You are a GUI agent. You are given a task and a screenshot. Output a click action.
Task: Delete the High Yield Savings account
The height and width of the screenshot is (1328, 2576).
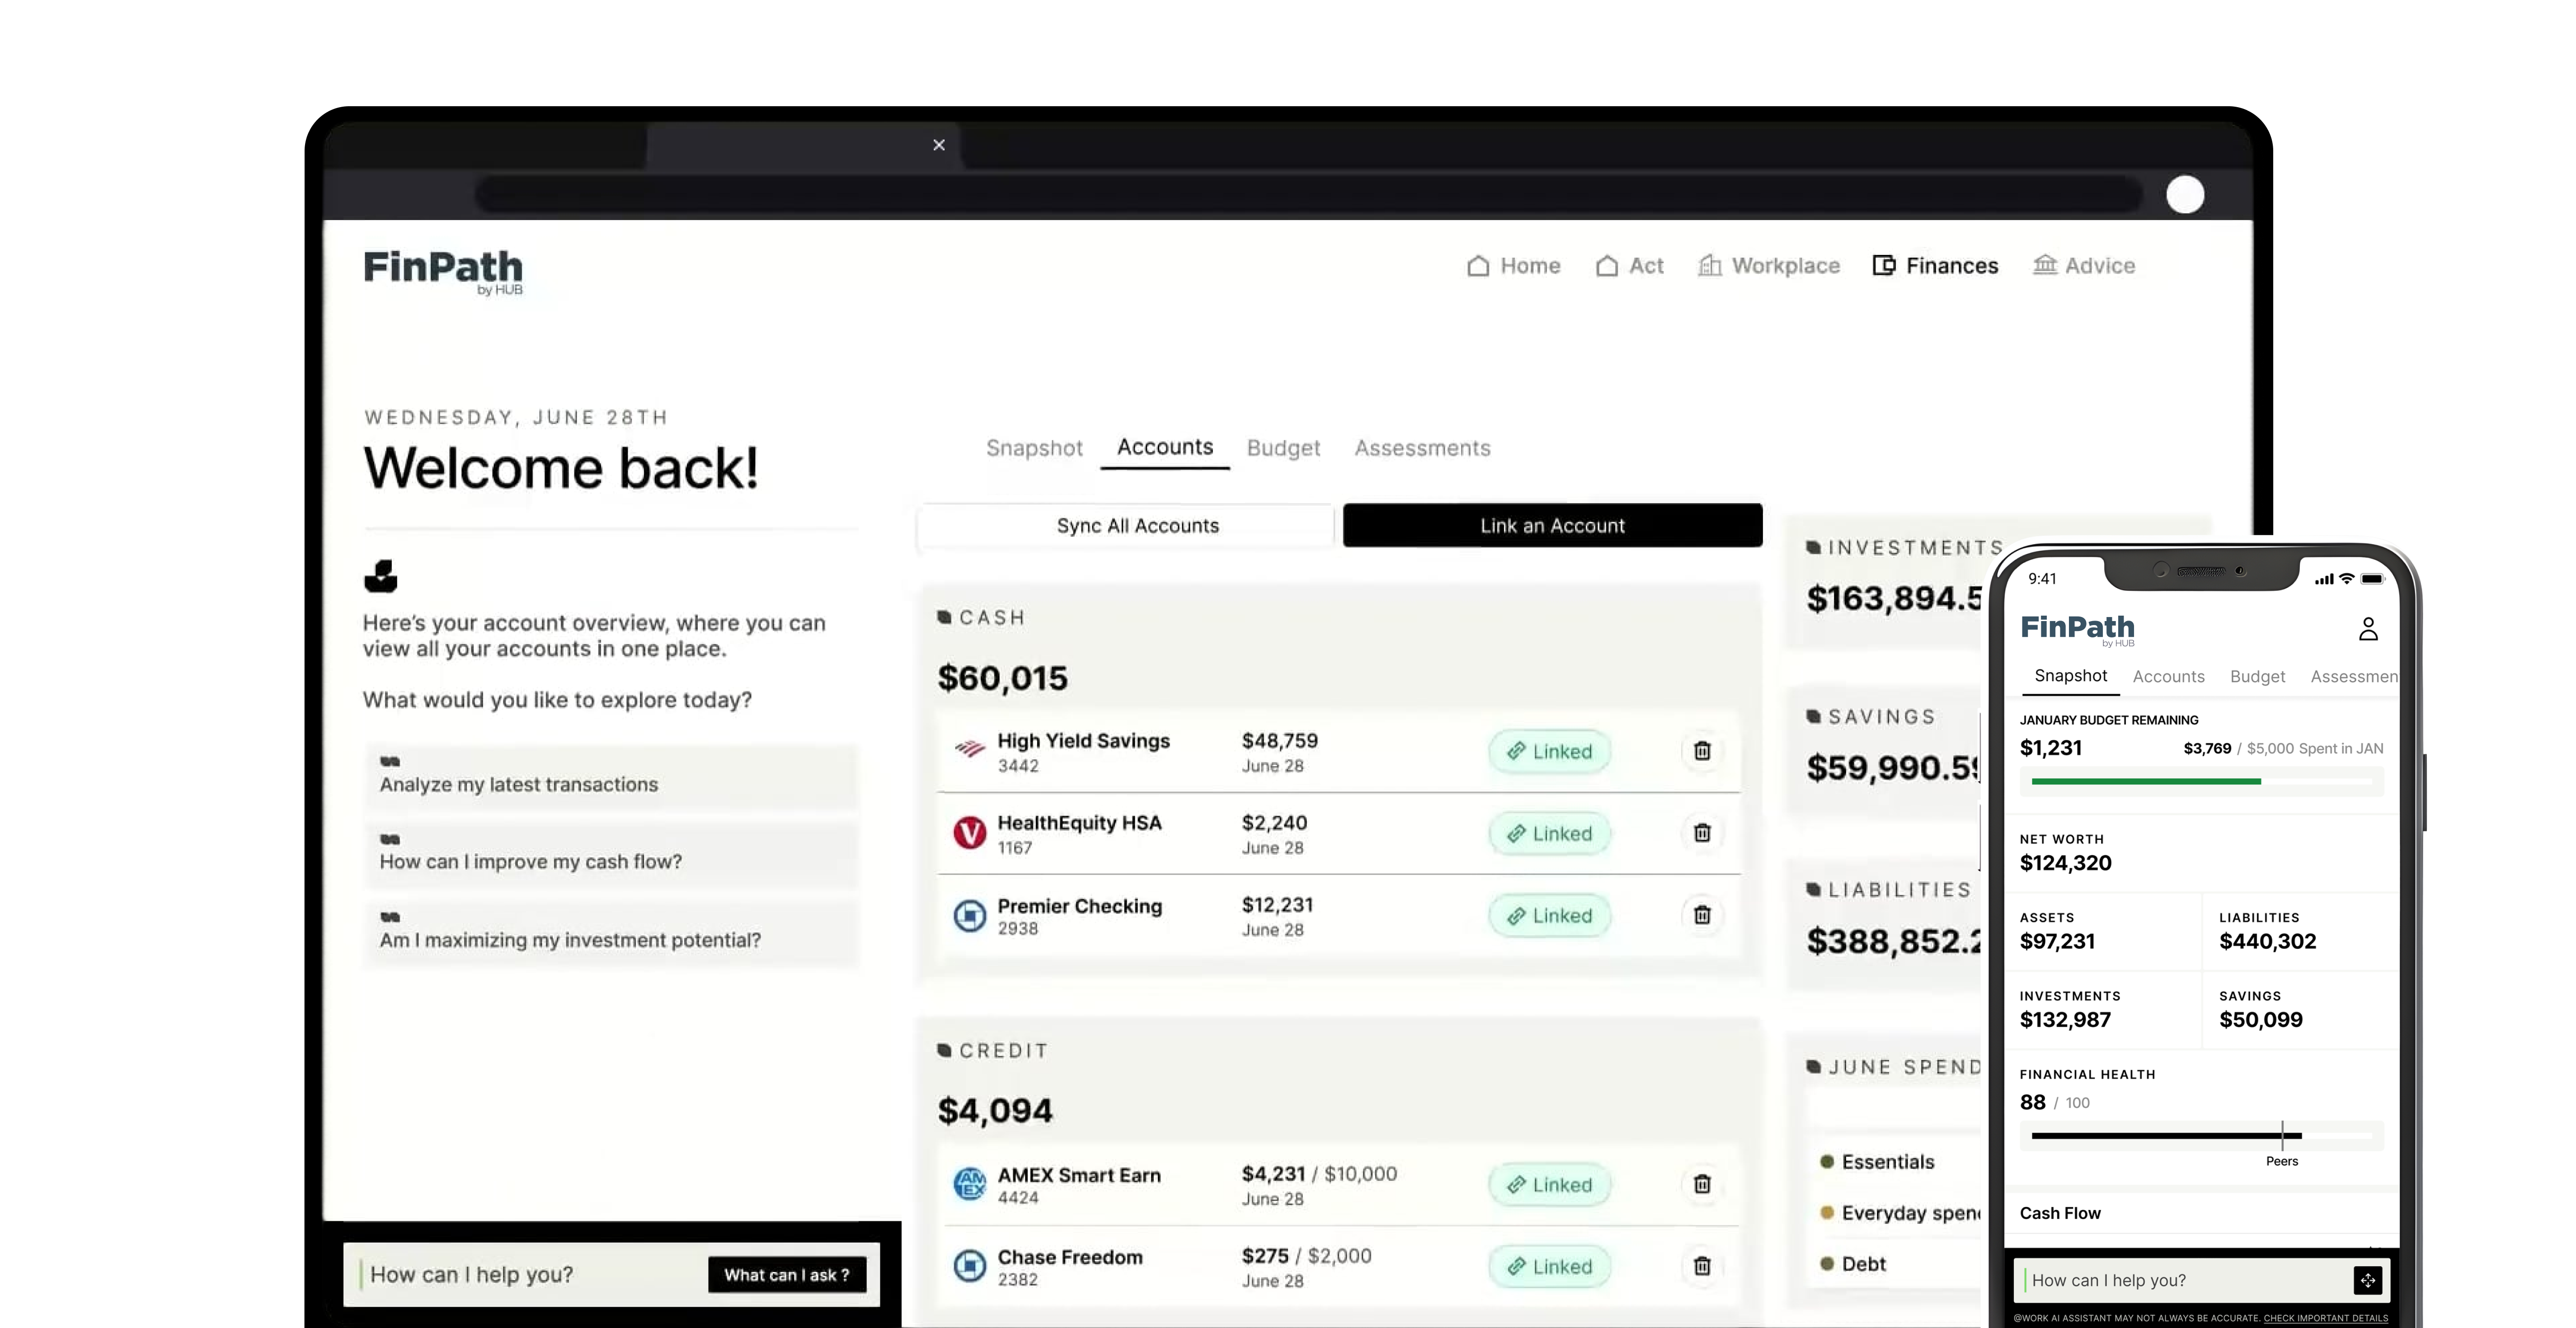coord(1701,751)
